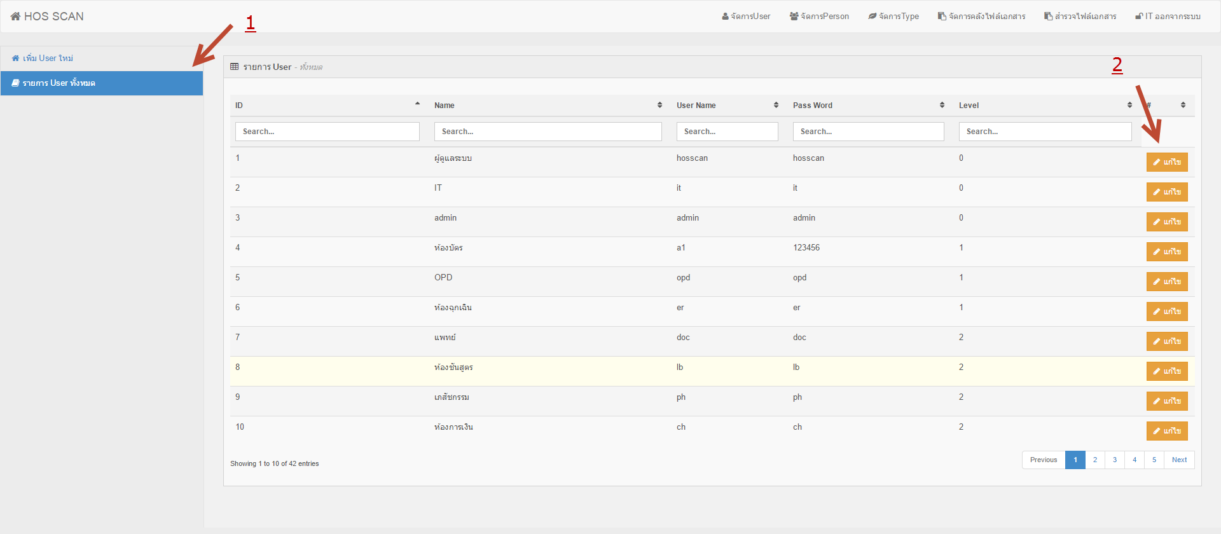This screenshot has width=1221, height=534.
Task: Open จัดการPerson in the navbar
Action: pos(819,17)
